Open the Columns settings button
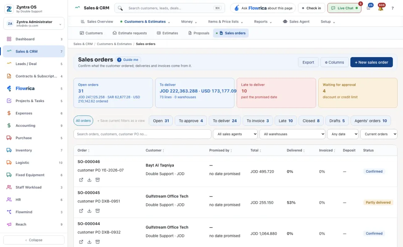This screenshot has width=403, height=247. point(335,62)
